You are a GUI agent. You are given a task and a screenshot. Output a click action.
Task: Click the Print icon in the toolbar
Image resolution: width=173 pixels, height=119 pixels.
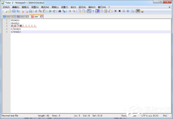tap(30, 11)
